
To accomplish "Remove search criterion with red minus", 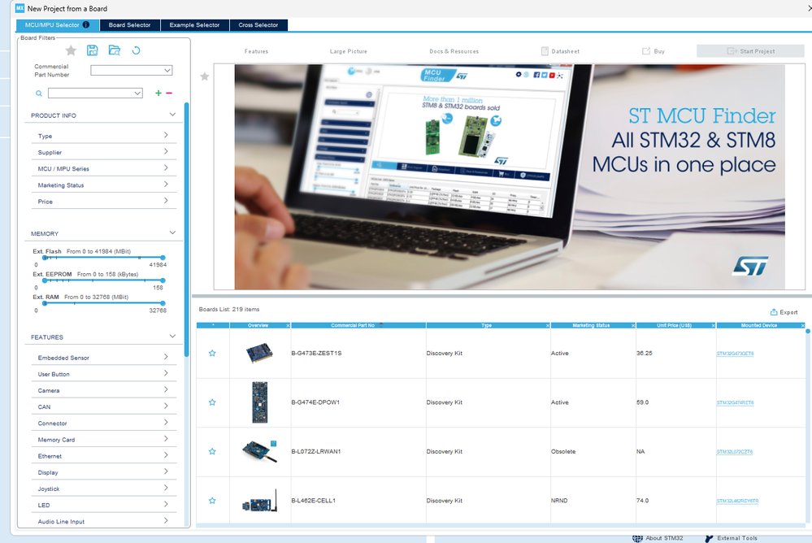I will tap(169, 93).
